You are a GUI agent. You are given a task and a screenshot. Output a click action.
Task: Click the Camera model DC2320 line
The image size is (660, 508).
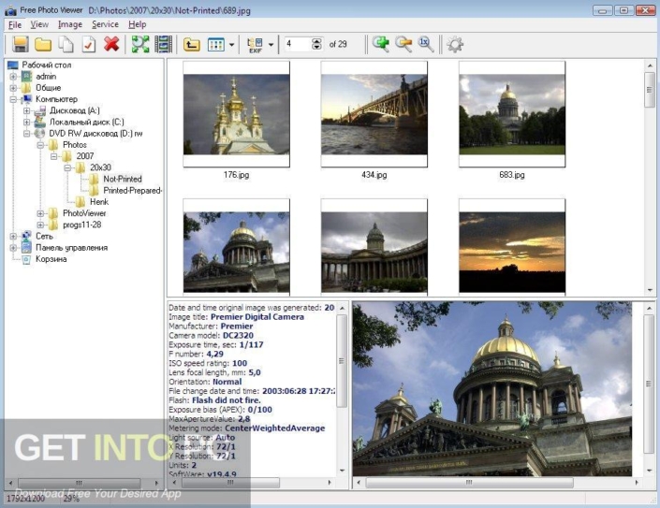pos(212,335)
